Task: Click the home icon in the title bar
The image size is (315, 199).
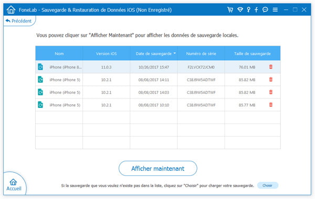Action: (x=10, y=9)
